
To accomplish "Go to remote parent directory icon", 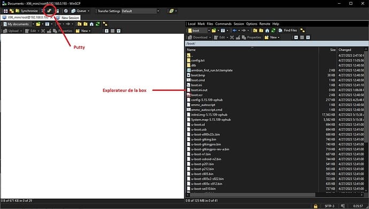I will coord(255,30).
